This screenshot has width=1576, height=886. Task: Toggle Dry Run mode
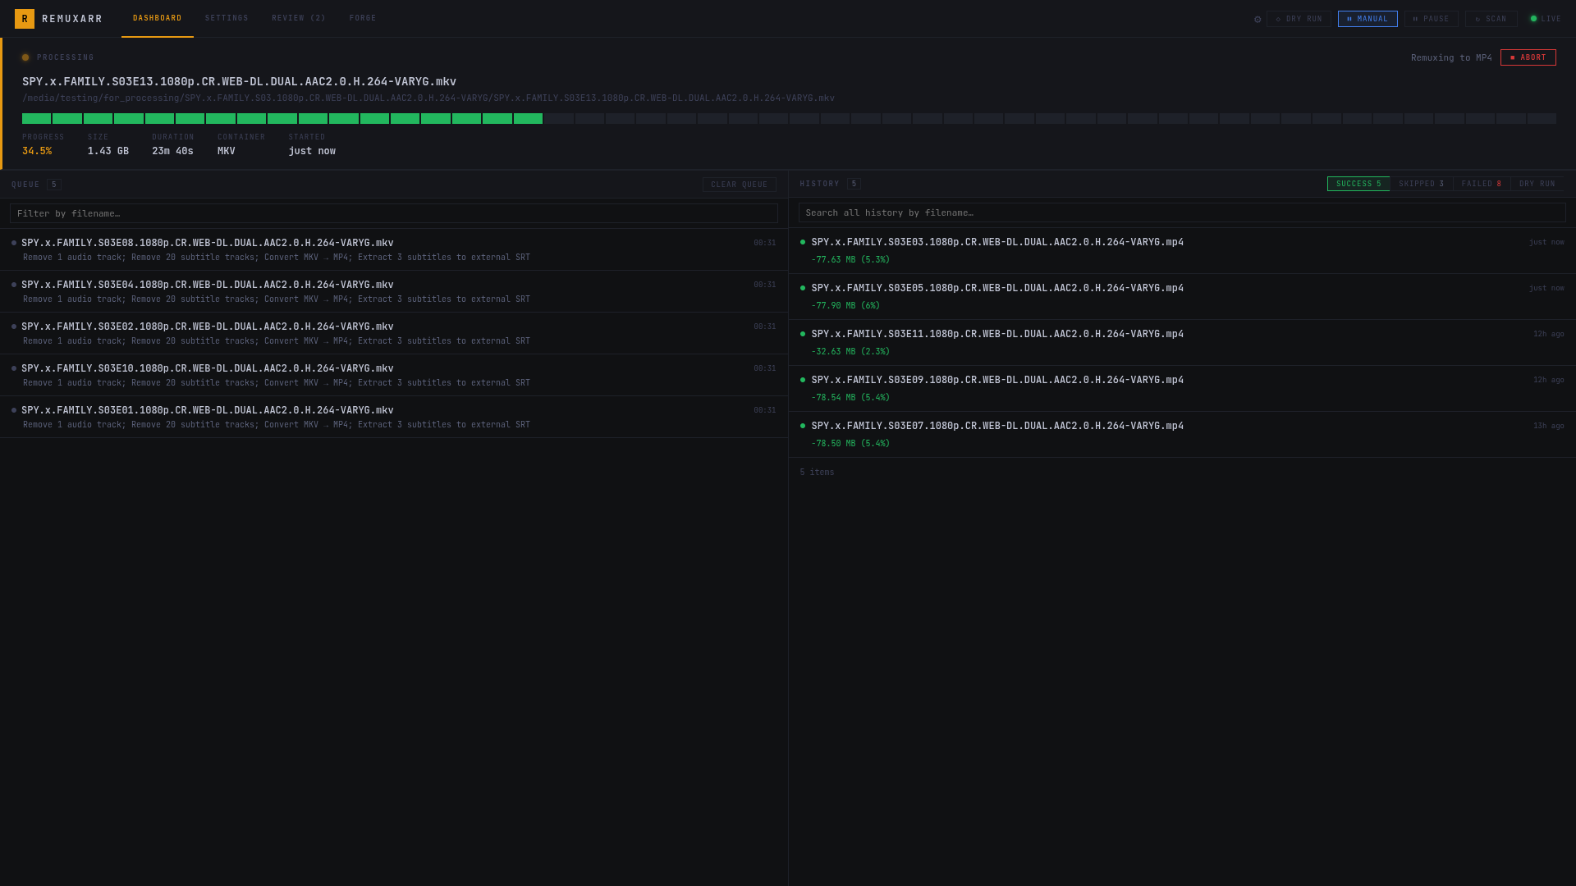pos(1299,19)
